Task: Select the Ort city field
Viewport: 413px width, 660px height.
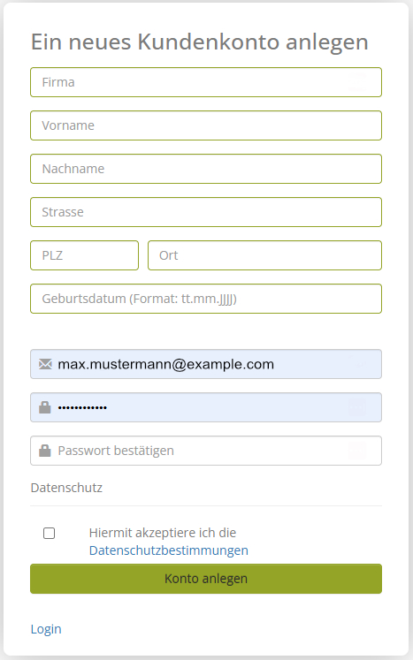Action: [x=264, y=255]
